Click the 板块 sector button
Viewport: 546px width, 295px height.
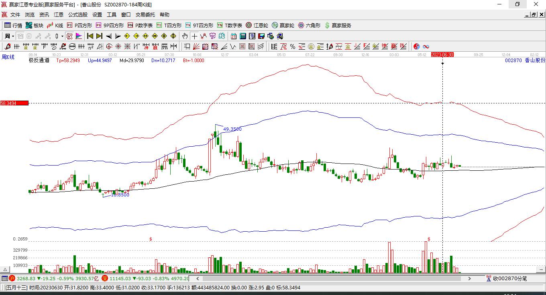click(x=35, y=25)
